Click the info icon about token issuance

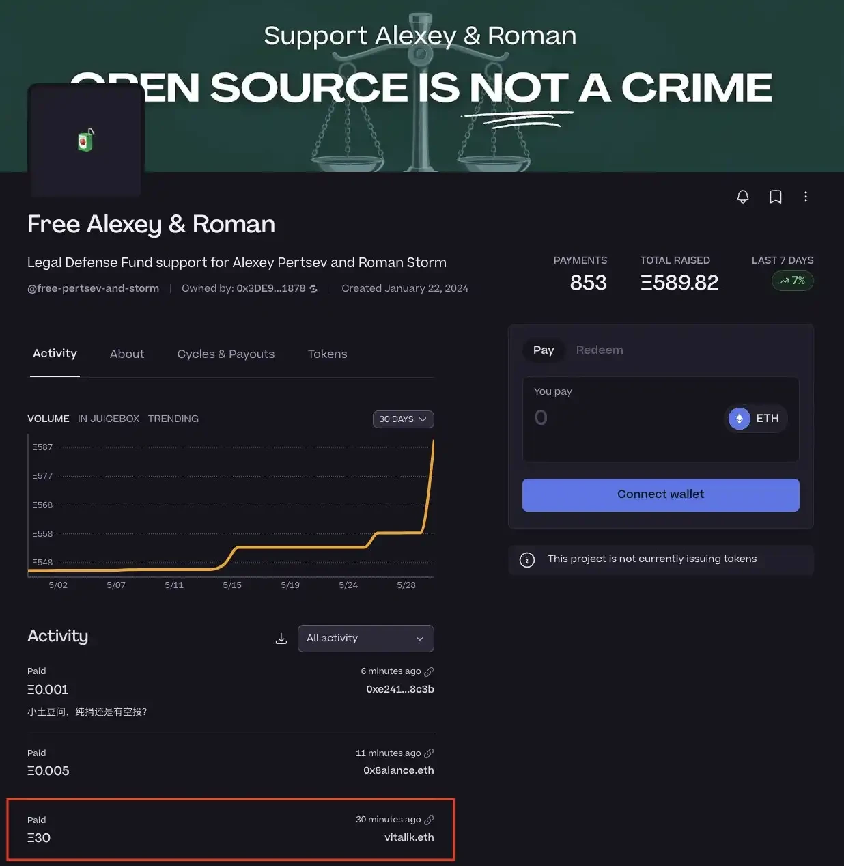[527, 560]
